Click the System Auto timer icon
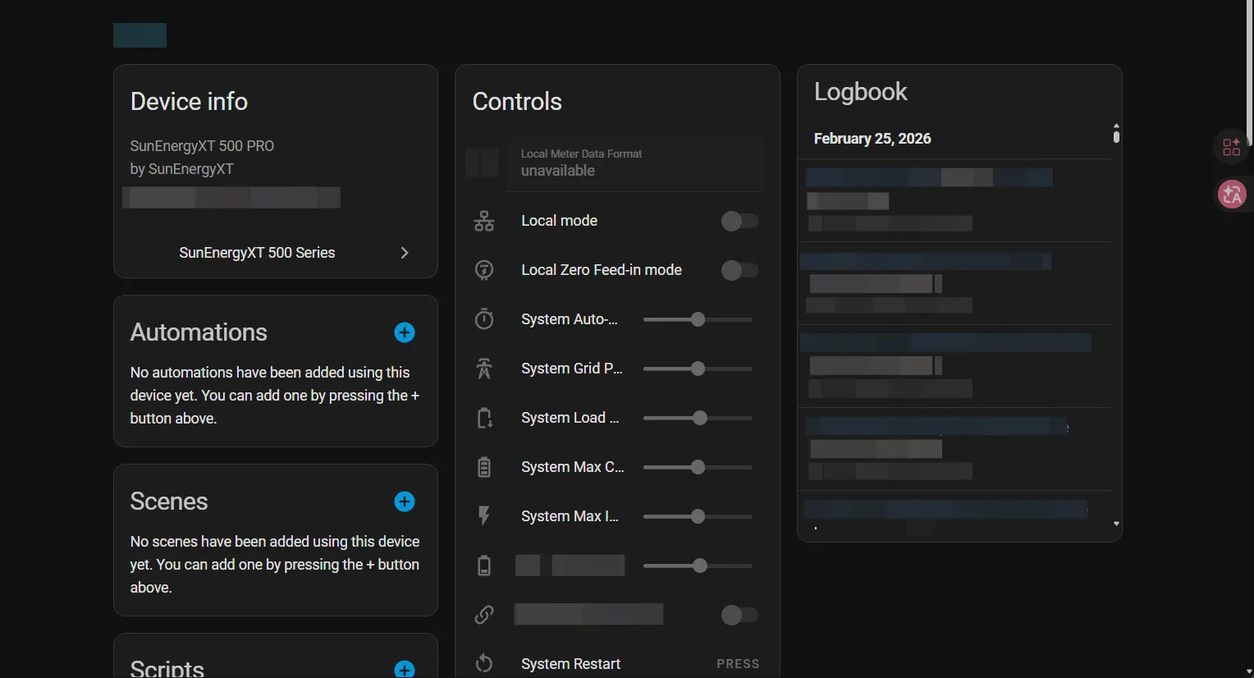Image resolution: width=1254 pixels, height=678 pixels. click(484, 319)
